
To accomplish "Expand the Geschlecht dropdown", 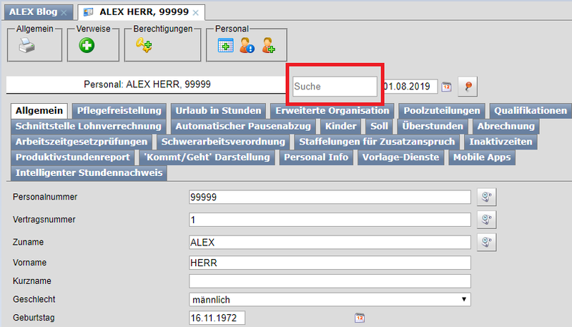I will (x=465, y=299).
